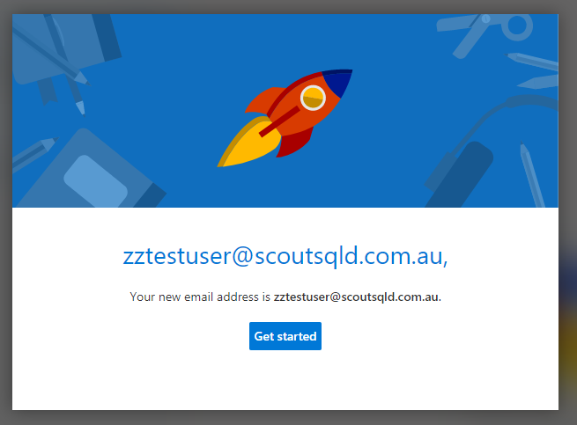The width and height of the screenshot is (577, 425).
Task: Click the 'Your new email address is' text
Action: click(200, 297)
